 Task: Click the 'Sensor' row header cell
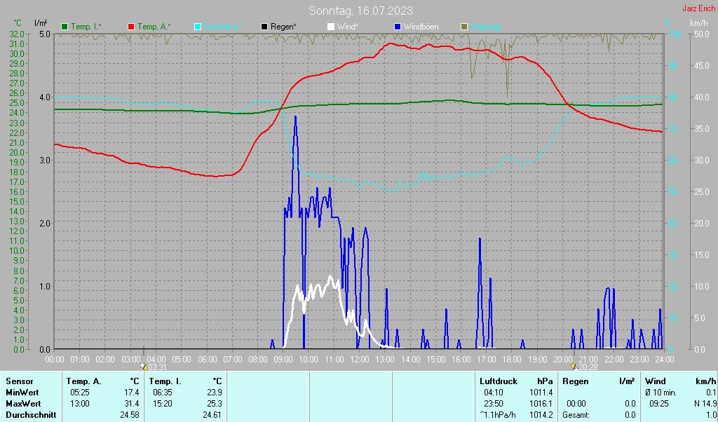pyautogui.click(x=20, y=381)
